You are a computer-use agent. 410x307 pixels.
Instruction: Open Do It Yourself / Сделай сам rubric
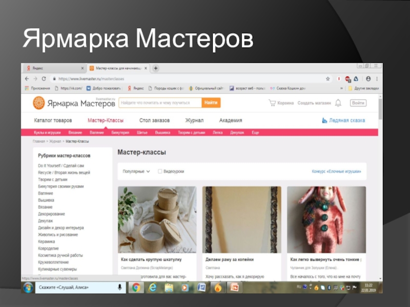click(x=61, y=165)
